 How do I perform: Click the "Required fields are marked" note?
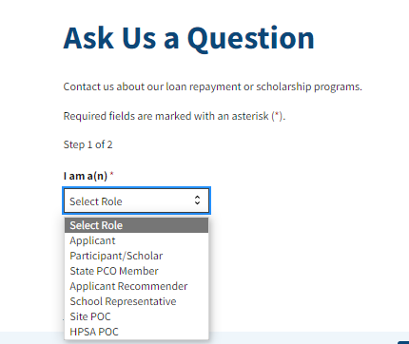174,116
